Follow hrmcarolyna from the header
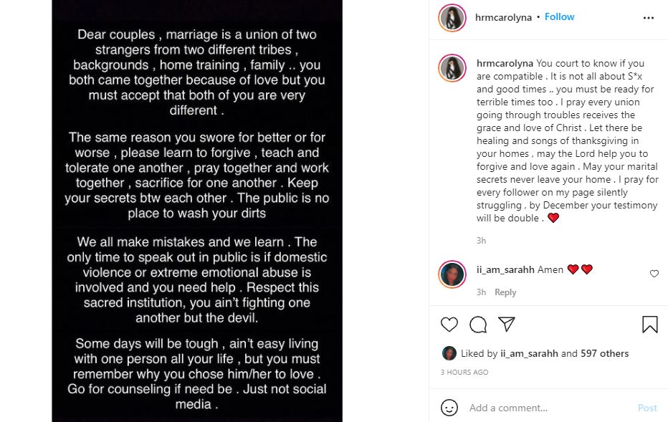Screen dimensions: 668x422 pos(559,17)
